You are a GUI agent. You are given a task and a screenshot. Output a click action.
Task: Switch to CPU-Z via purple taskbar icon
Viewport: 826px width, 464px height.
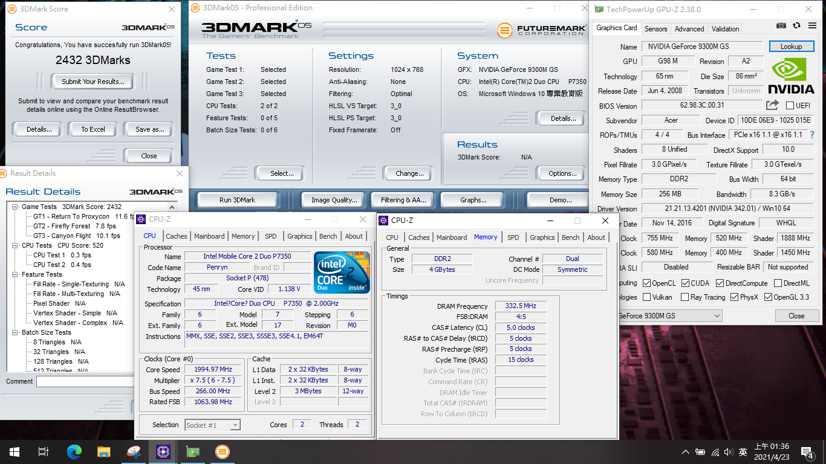tap(163, 451)
